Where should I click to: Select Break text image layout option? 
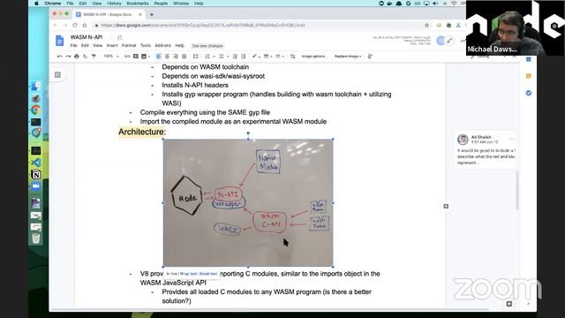click(x=208, y=274)
